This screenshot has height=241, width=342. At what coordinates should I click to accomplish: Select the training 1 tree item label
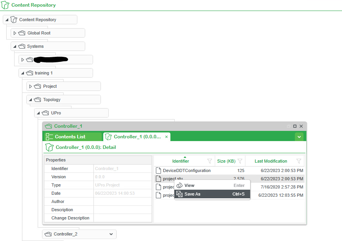point(44,73)
